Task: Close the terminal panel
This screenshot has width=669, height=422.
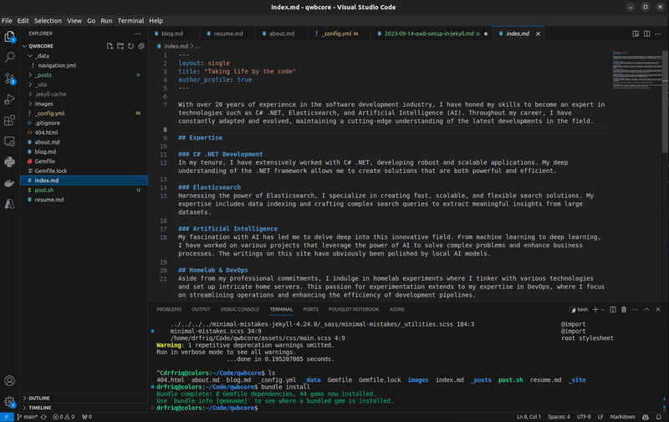Action: point(658,309)
